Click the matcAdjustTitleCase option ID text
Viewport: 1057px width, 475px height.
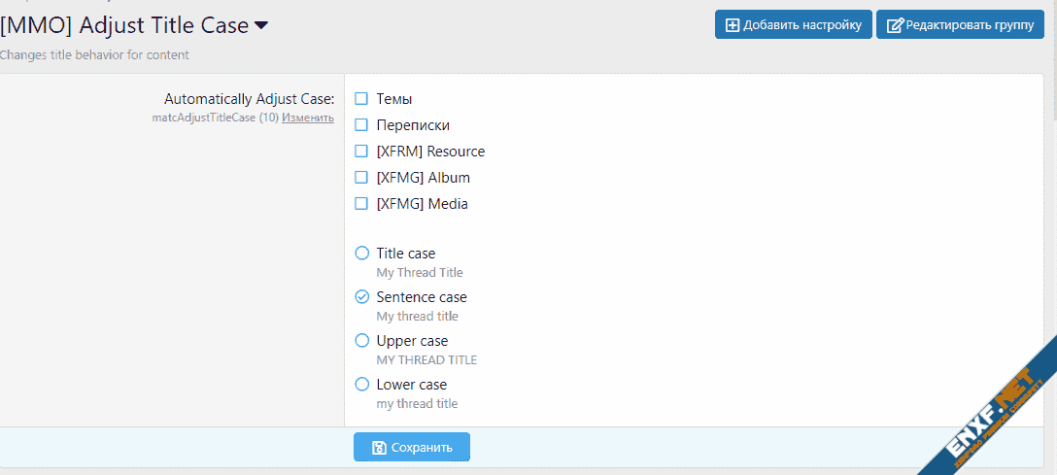click(203, 118)
